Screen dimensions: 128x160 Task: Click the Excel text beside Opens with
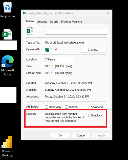click(x=54, y=49)
